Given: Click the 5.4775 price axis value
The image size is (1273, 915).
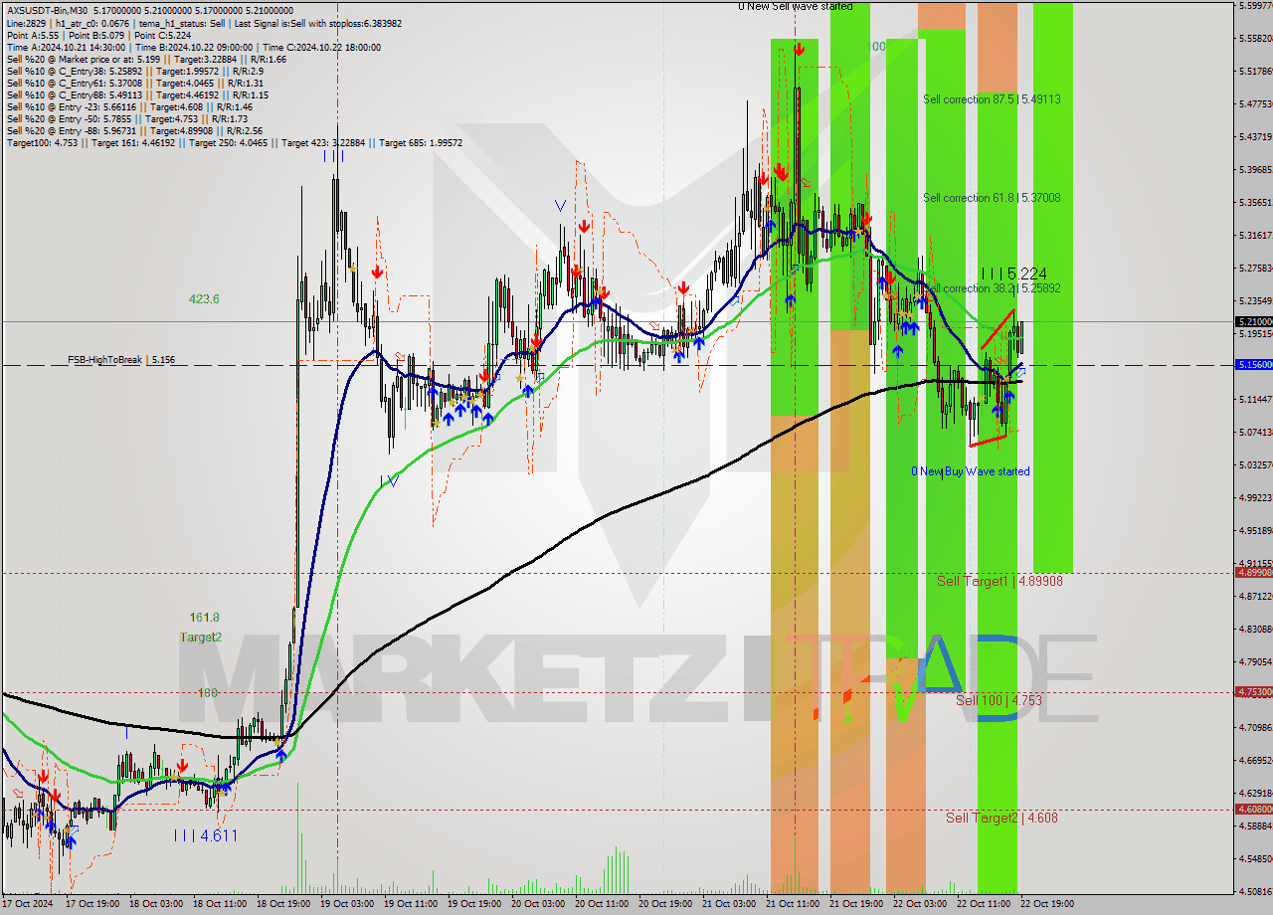Looking at the screenshot, I should click(x=1254, y=103).
